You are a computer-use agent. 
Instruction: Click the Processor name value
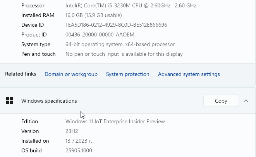click(131, 5)
